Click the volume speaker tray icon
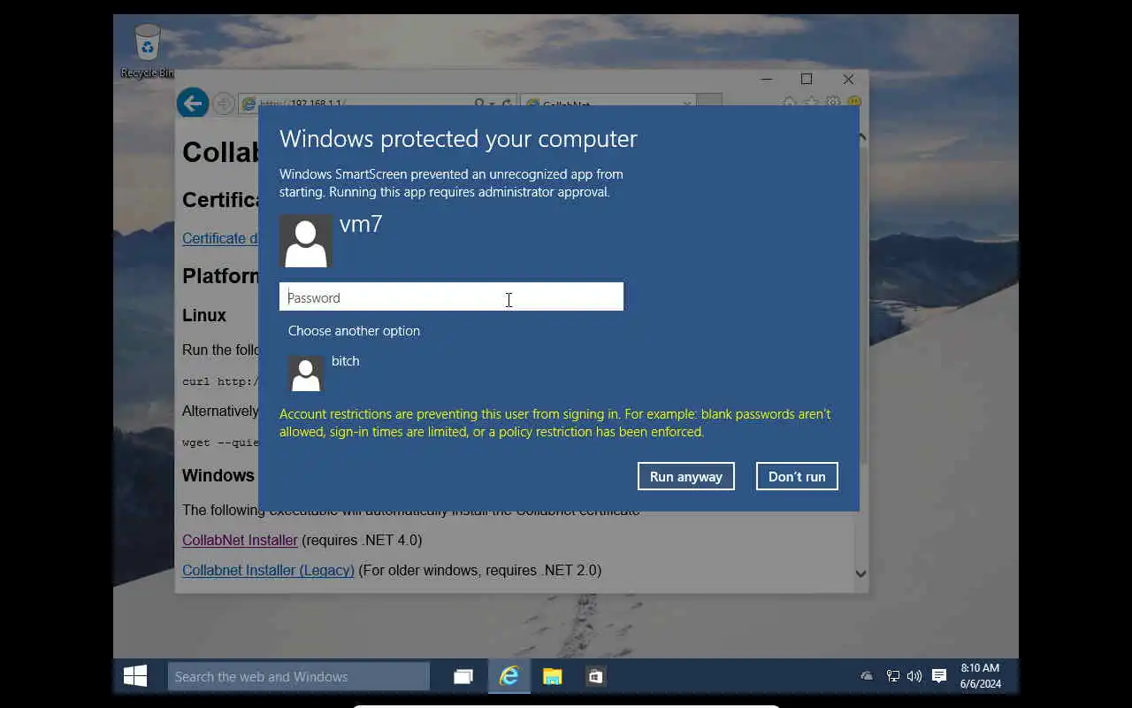The width and height of the screenshot is (1132, 708). pos(914,676)
